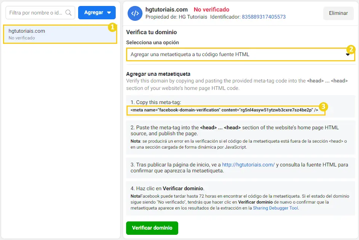The image size is (359, 240).
Task: Click the search magnifier icon
Action: [x=68, y=13]
